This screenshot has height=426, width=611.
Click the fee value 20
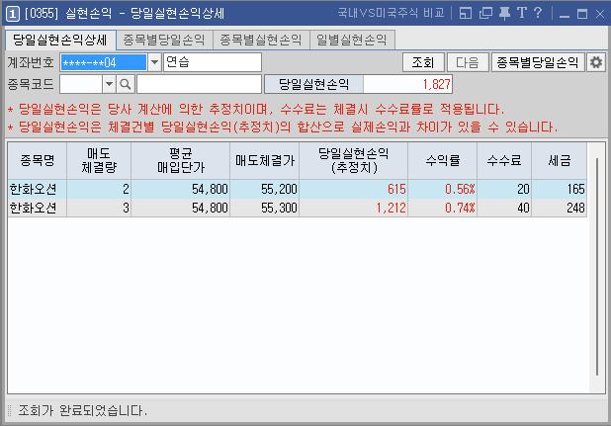point(523,189)
